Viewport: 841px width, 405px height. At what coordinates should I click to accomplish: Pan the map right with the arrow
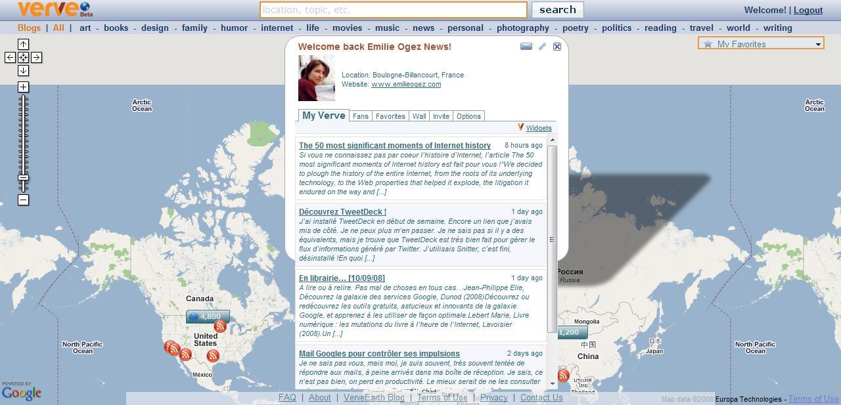36,57
